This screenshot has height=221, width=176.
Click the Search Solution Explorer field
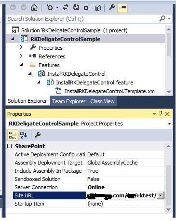point(83,19)
